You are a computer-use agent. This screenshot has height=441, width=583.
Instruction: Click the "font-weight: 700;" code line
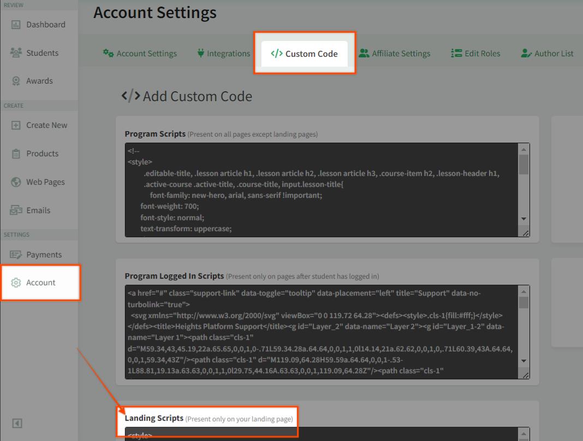pos(170,206)
